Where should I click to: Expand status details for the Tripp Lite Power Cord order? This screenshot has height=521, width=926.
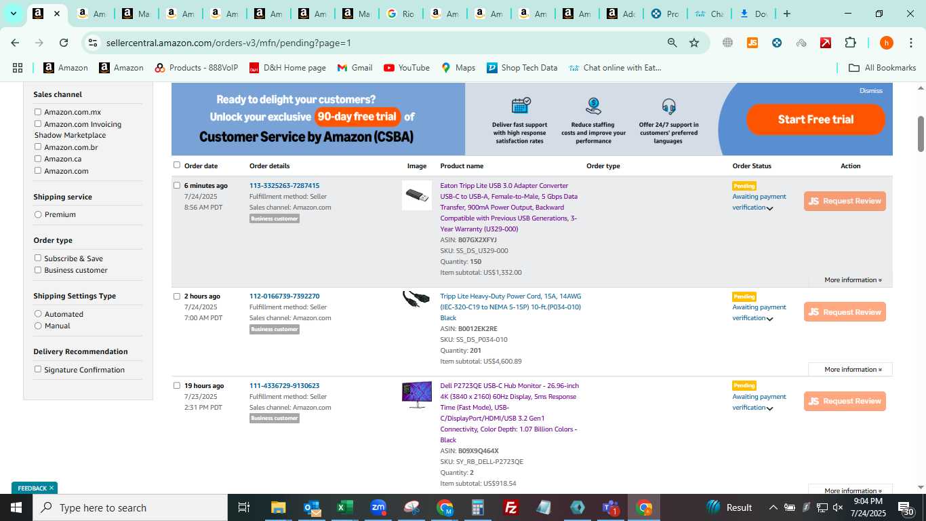pyautogui.click(x=769, y=319)
